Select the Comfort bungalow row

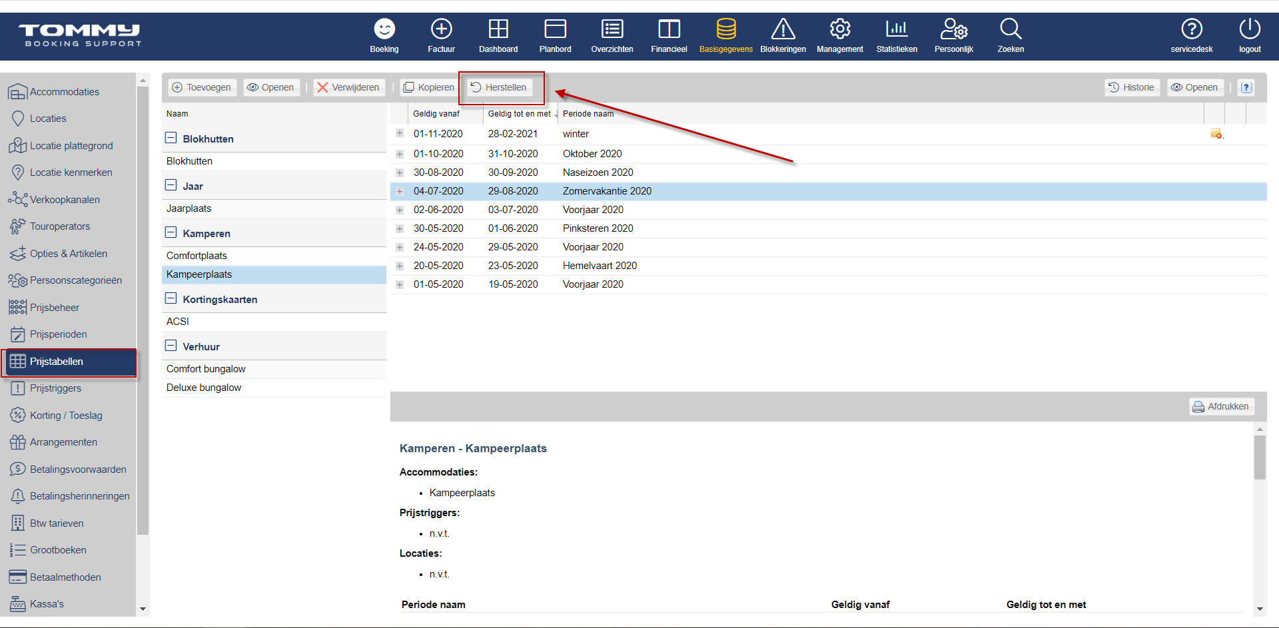coord(274,369)
